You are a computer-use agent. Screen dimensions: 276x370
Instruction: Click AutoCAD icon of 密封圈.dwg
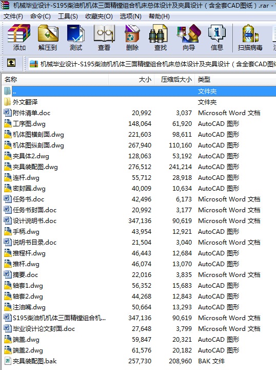click(x=8, y=188)
